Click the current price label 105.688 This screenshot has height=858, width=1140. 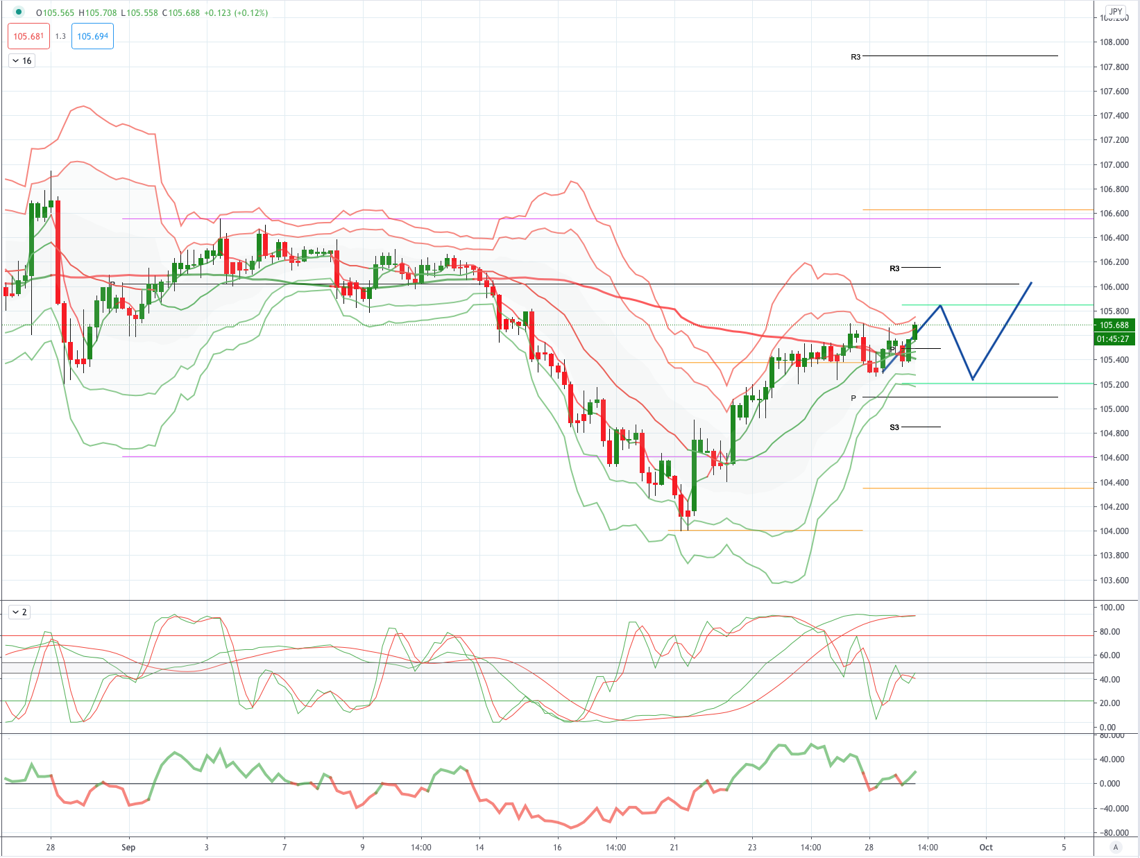coord(1114,325)
